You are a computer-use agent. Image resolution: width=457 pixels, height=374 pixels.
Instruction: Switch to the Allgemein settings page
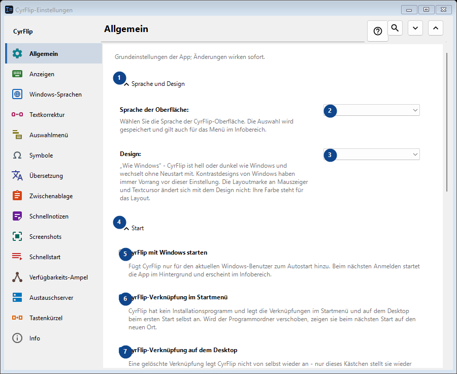click(x=54, y=53)
